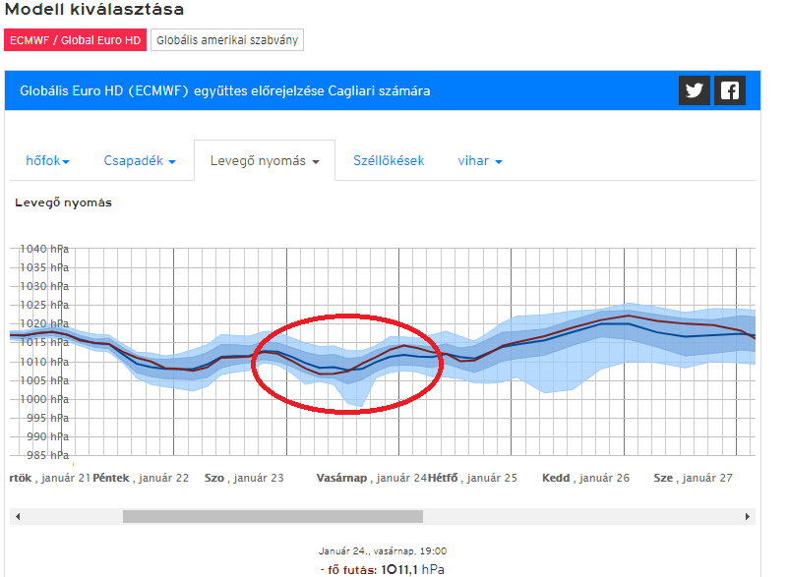Screen dimensions: 788x577
Task: Open the hőfok dropdown tab
Action: (49, 160)
